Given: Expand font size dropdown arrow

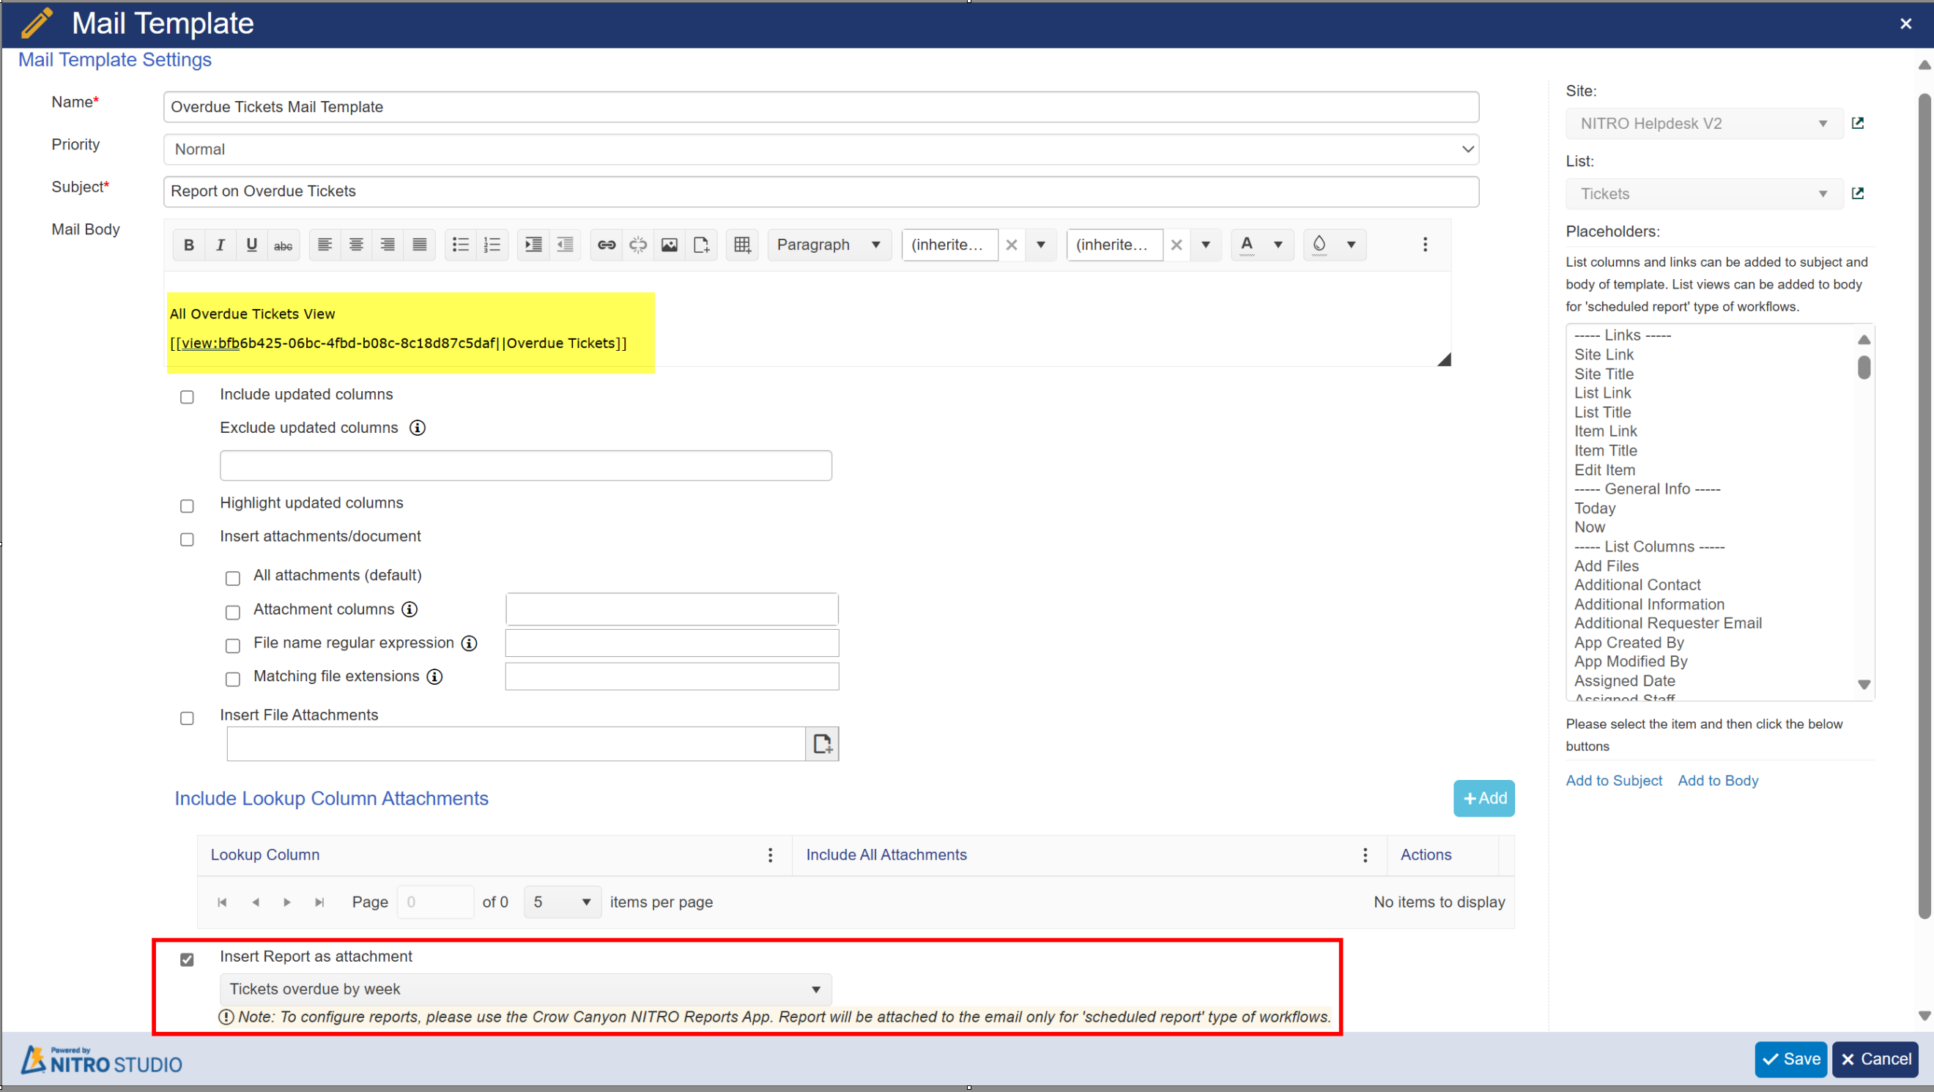Looking at the screenshot, I should coord(1206,245).
